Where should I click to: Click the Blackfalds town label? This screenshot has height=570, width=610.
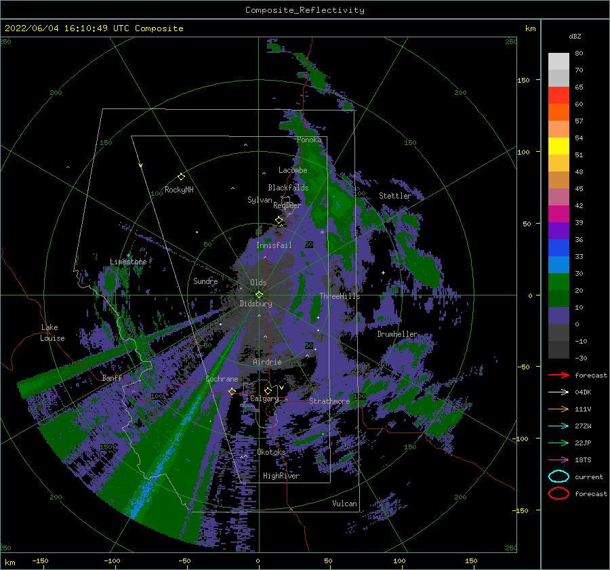[288, 188]
